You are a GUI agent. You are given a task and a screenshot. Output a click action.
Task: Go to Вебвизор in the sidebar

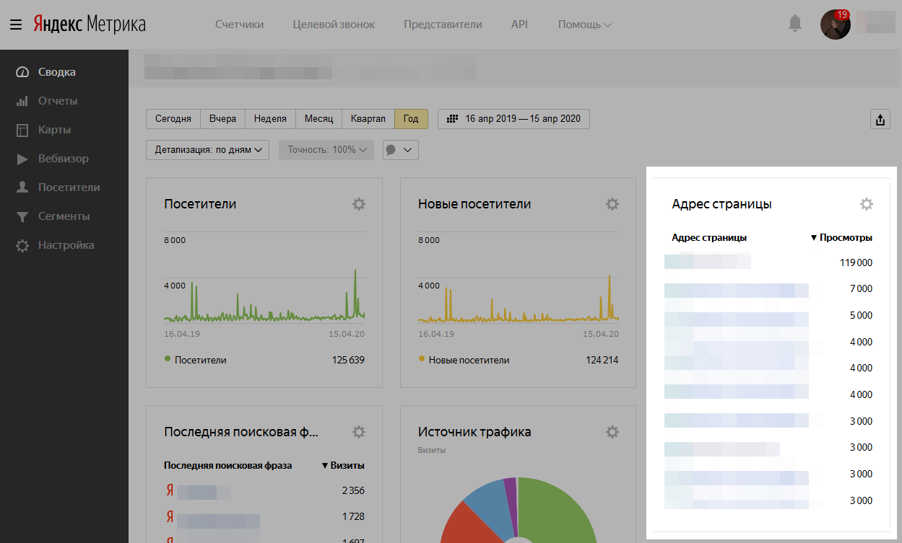point(64,159)
